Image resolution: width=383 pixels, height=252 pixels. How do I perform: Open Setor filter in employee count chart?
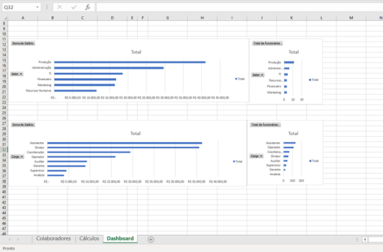[258, 75]
